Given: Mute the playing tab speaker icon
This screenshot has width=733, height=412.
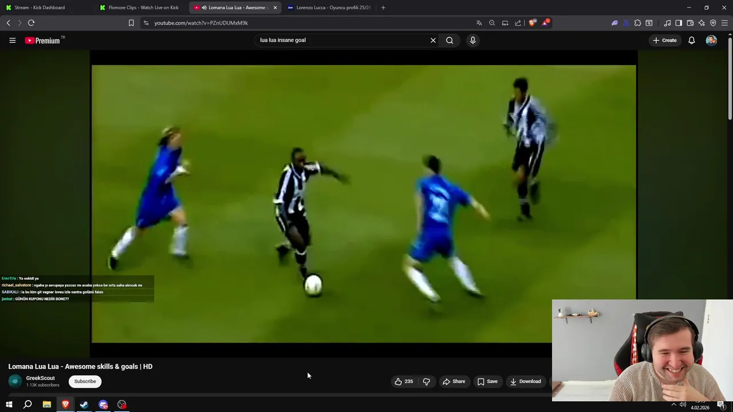Looking at the screenshot, I should (x=204, y=7).
